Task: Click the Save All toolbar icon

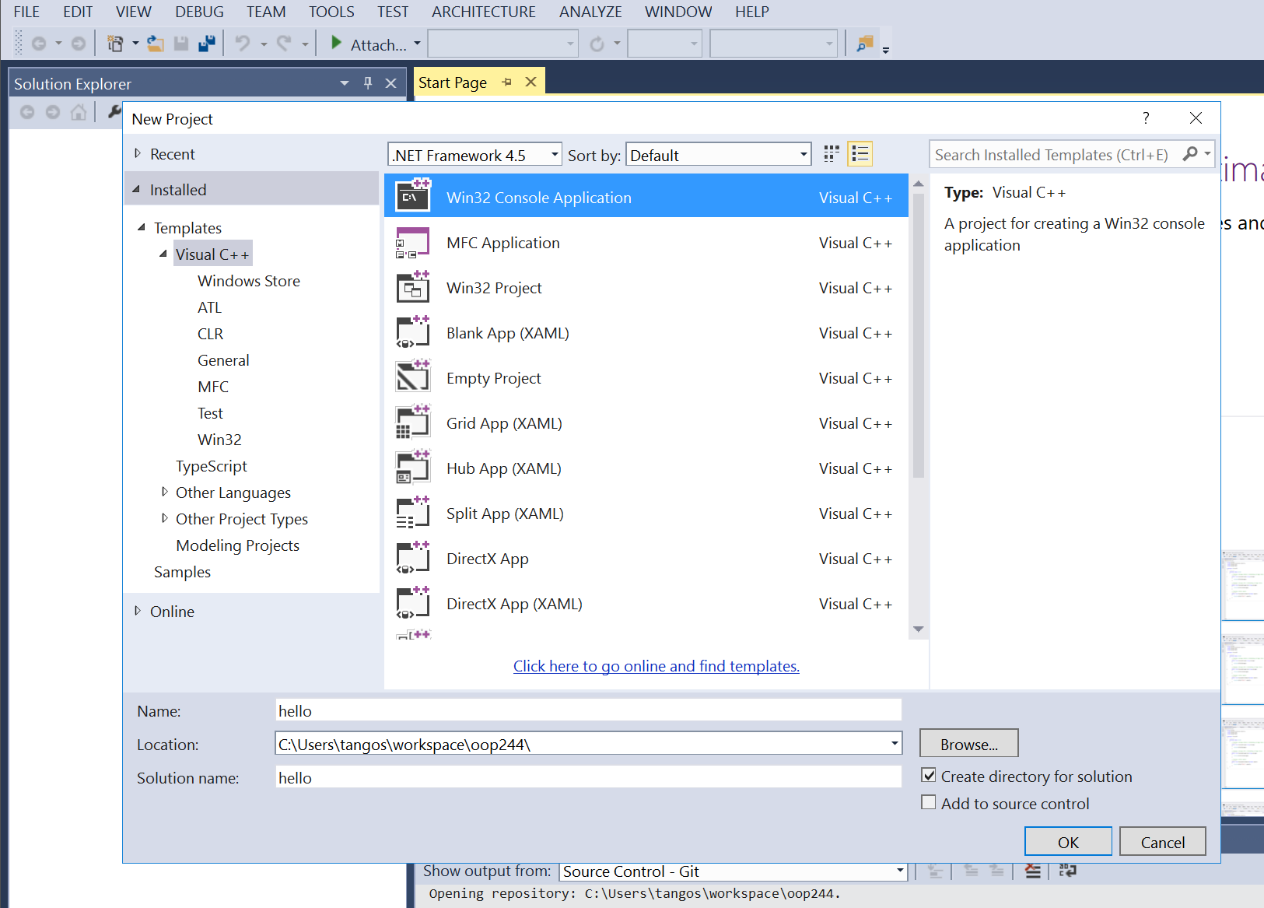Action: pyautogui.click(x=207, y=44)
